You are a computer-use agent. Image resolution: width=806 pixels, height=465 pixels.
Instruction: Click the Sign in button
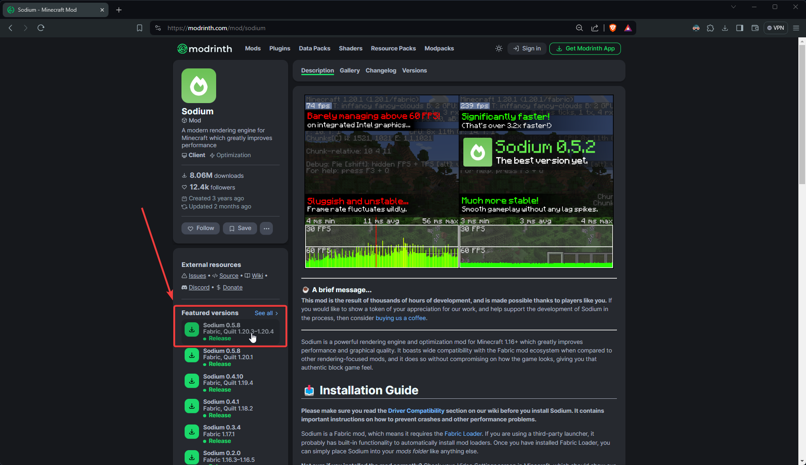point(527,49)
